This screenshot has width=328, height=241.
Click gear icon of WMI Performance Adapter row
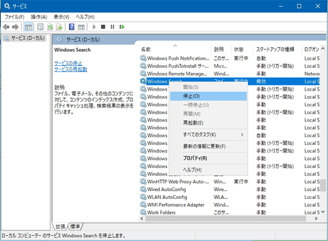tap(143, 204)
